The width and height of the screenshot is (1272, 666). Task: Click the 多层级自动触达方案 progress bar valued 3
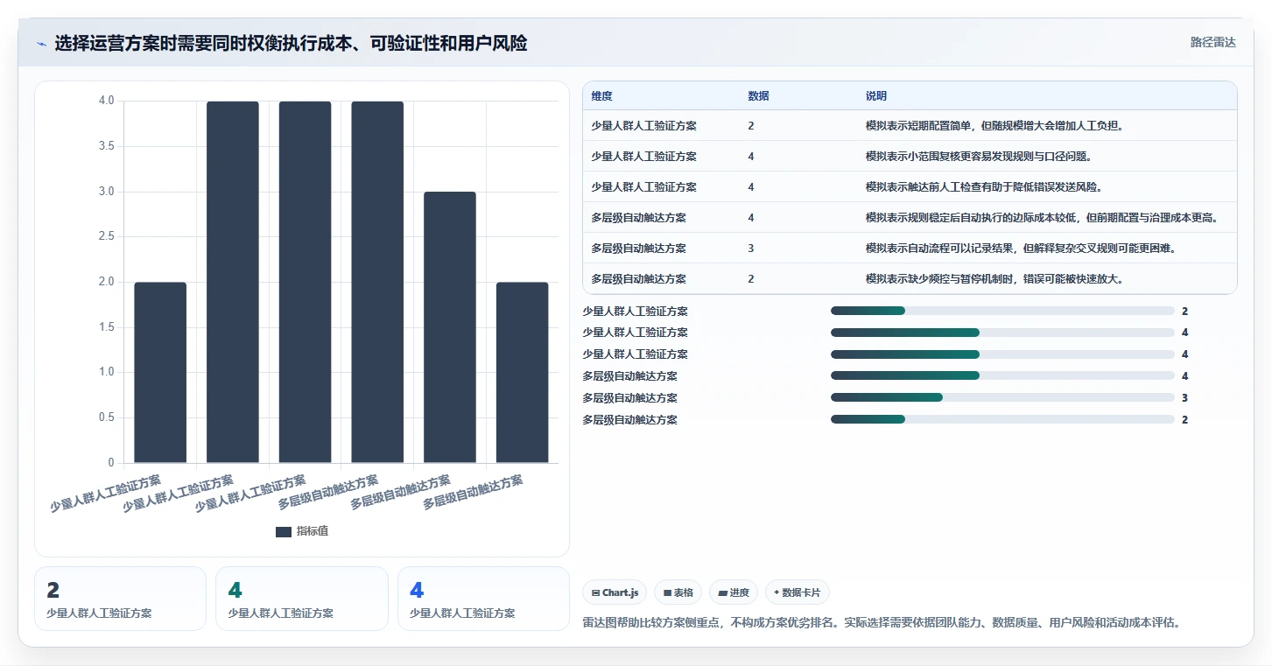pos(1002,398)
